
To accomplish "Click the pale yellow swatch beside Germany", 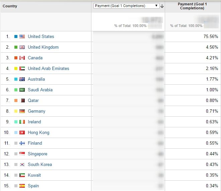I will (x=16, y=111).
